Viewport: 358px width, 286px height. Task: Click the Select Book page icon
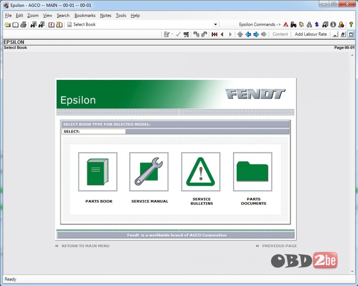tap(69, 24)
